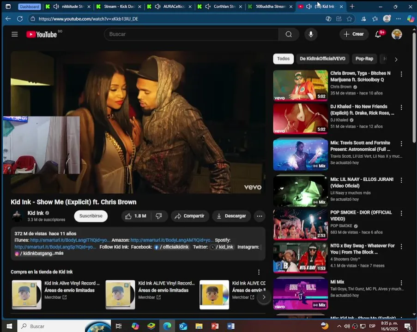Open the kid_ink Twitter link
The width and height of the screenshot is (417, 332).
(222, 247)
